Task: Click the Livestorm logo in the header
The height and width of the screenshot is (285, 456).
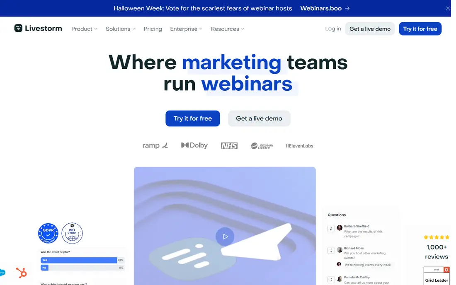Action: click(38, 28)
